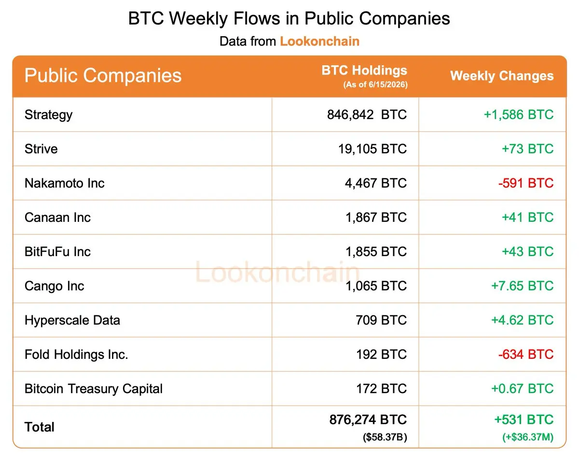Viewport: 579px width, 463px height.
Task: Click total holdings 876,274 BTC value
Action: 368,420
